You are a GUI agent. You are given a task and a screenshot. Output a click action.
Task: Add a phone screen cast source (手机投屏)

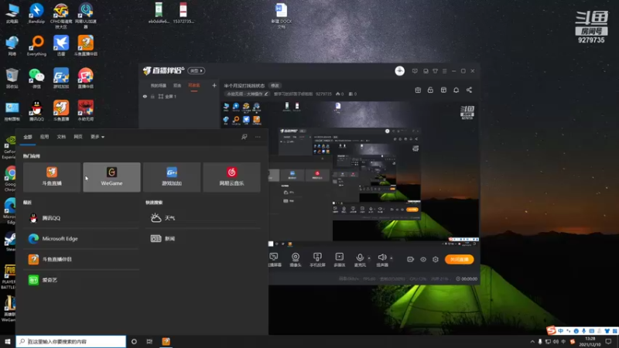[317, 259]
